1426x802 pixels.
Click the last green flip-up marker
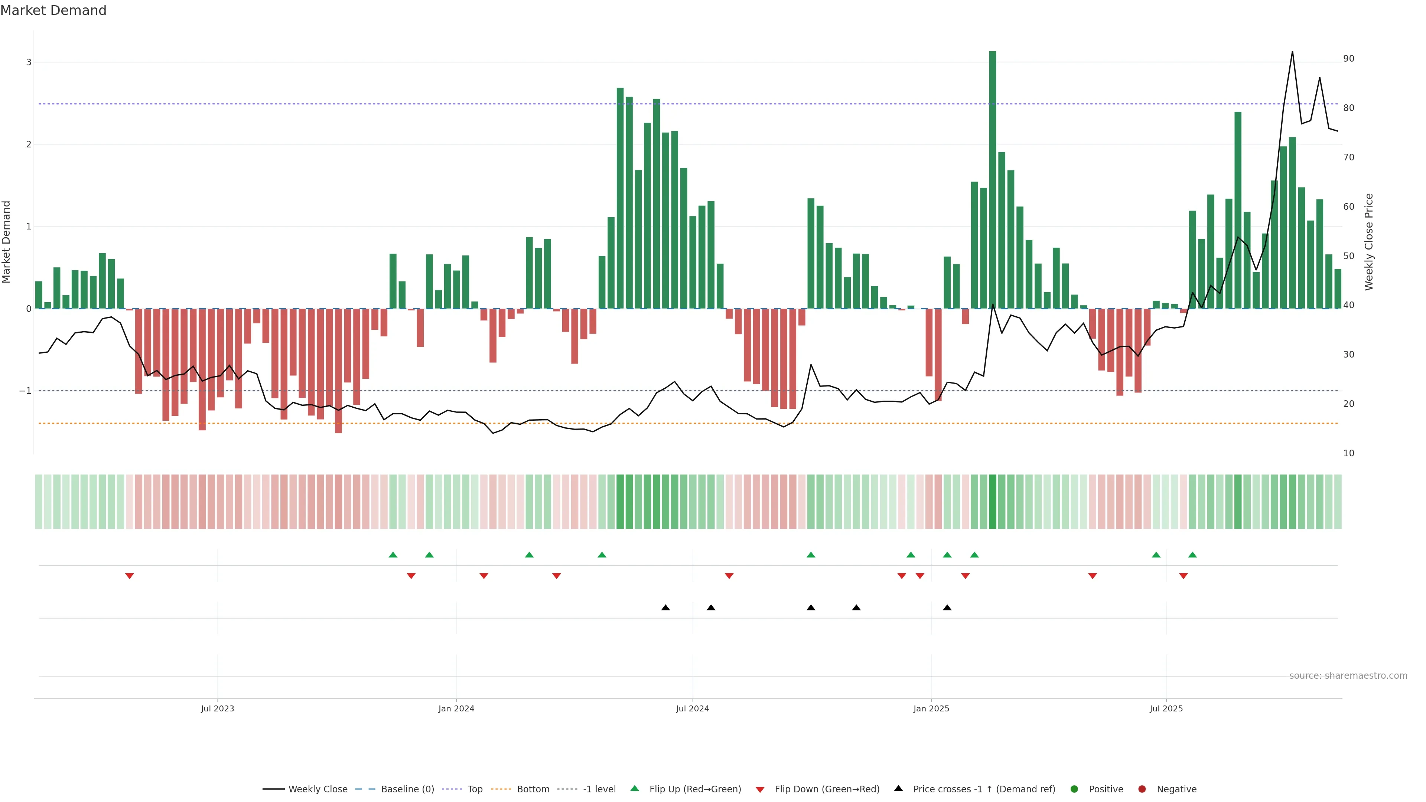click(x=1192, y=555)
